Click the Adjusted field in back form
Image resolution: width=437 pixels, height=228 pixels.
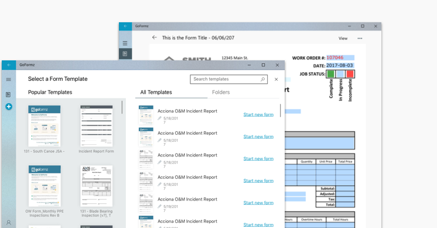pyautogui.click(x=345, y=194)
